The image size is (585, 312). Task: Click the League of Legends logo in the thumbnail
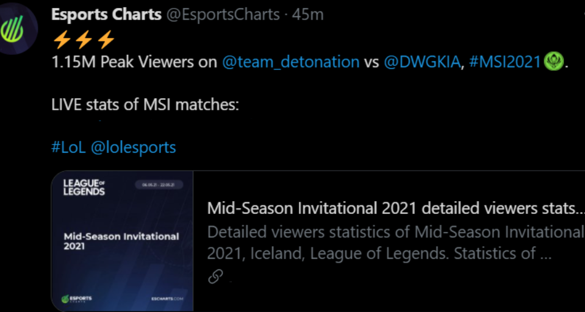click(84, 187)
